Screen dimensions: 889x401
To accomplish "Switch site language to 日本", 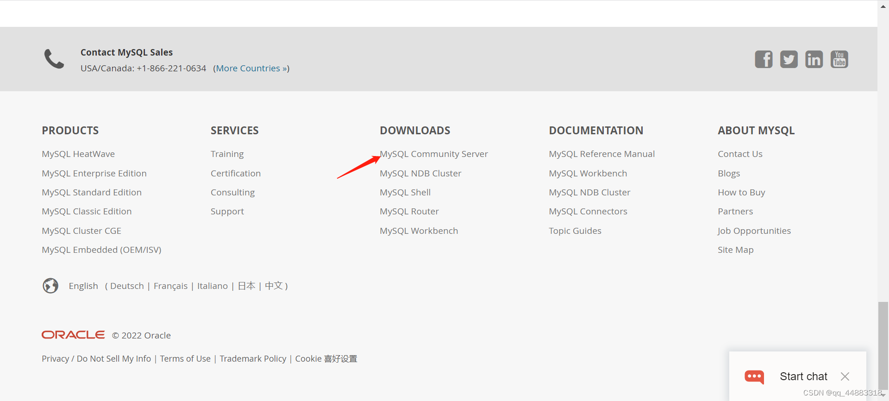I will [246, 286].
